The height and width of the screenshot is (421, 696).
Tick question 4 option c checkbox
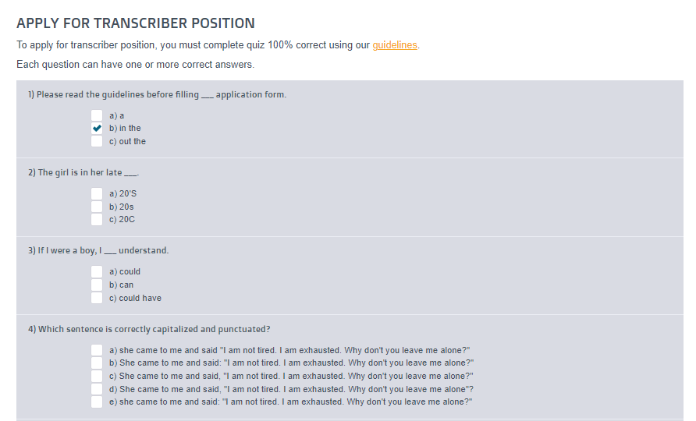click(x=97, y=376)
